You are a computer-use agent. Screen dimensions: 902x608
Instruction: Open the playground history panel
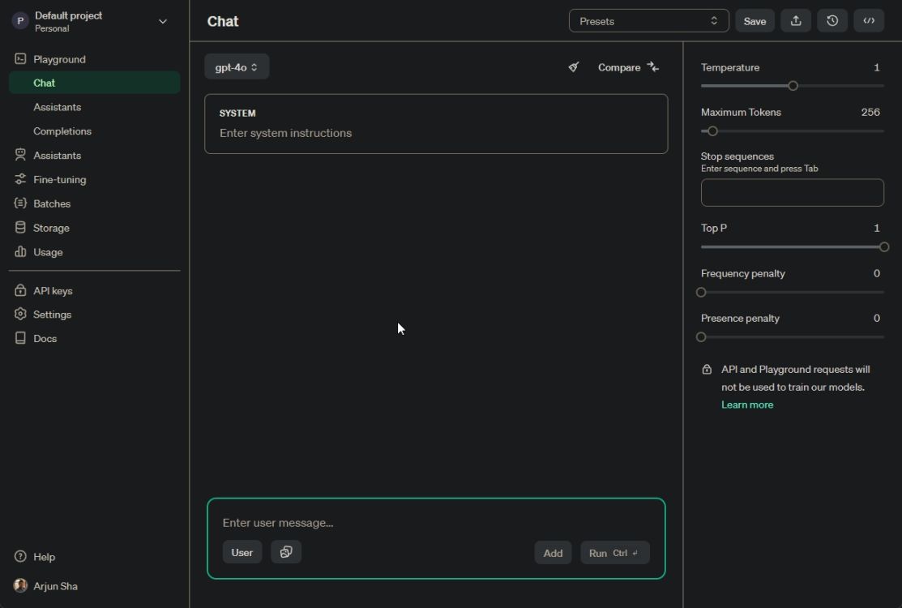[x=831, y=20]
